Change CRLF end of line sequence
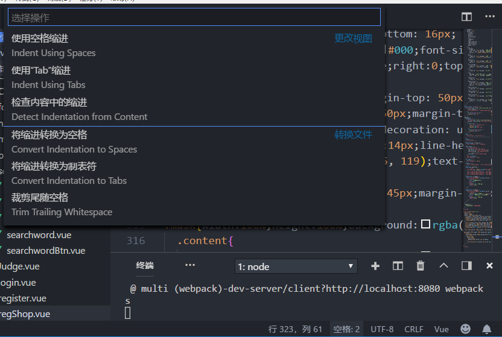 tap(414, 329)
